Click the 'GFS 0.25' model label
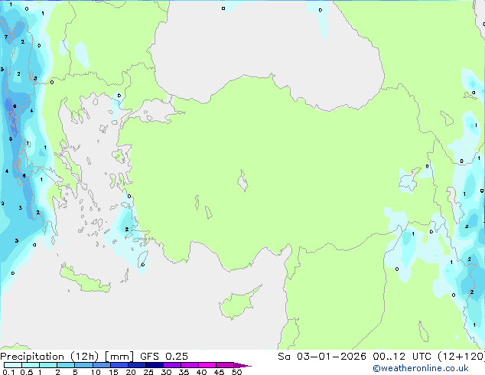485x375 pixels. [164, 357]
